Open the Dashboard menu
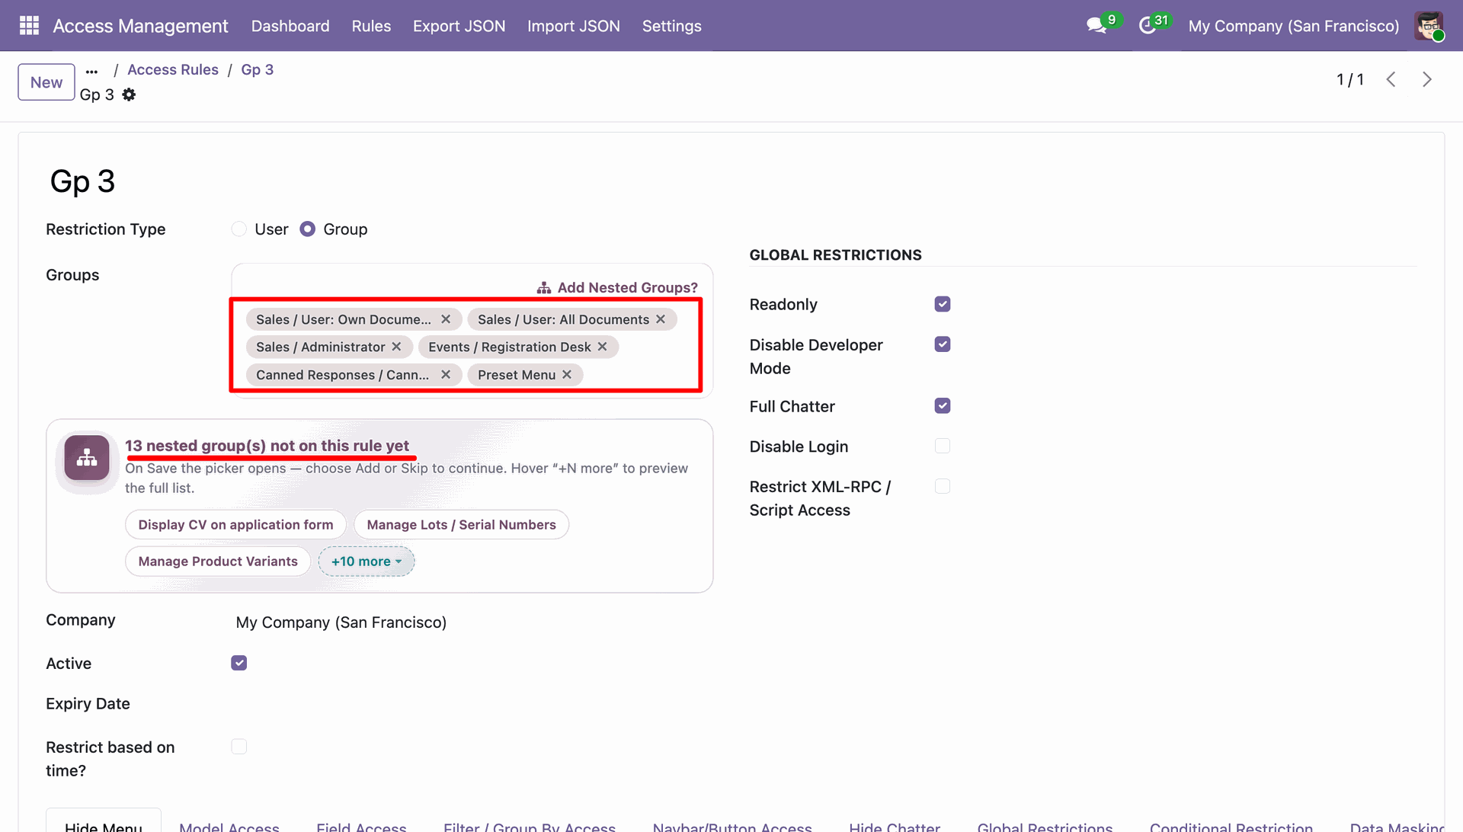 point(290,26)
